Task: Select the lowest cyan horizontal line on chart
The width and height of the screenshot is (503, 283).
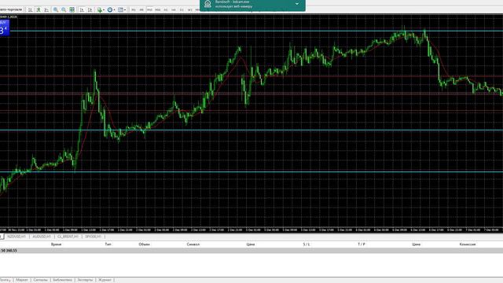Action: 251,171
